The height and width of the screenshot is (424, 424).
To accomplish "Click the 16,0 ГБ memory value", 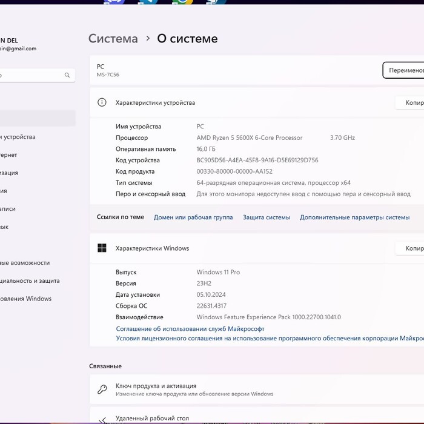I will pyautogui.click(x=206, y=149).
